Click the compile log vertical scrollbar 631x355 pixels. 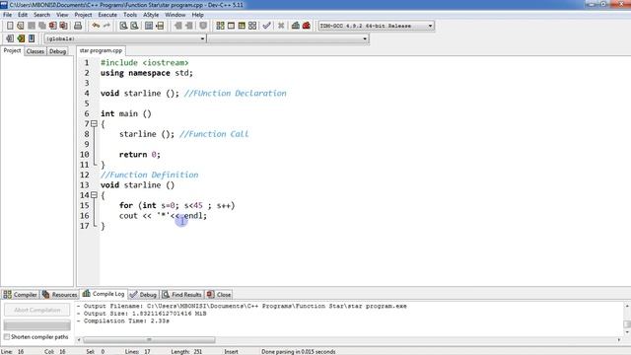pyautogui.click(x=627, y=319)
